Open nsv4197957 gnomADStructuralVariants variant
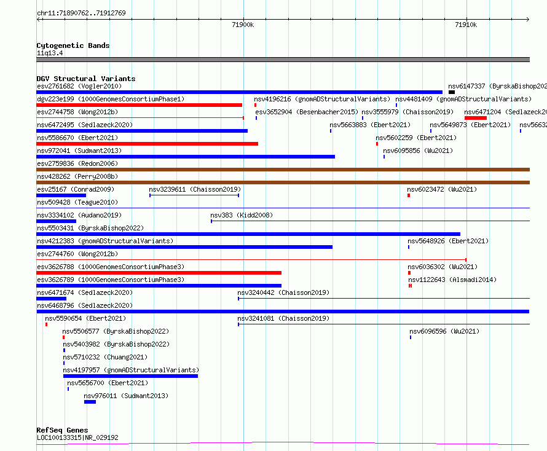The image size is (547, 451). coord(131,370)
